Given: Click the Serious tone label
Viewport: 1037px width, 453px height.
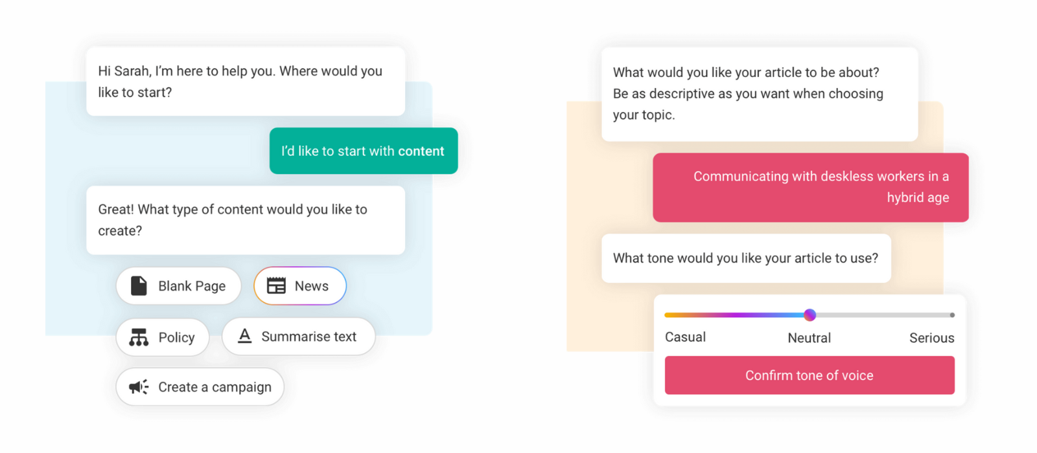Looking at the screenshot, I should click(x=931, y=338).
